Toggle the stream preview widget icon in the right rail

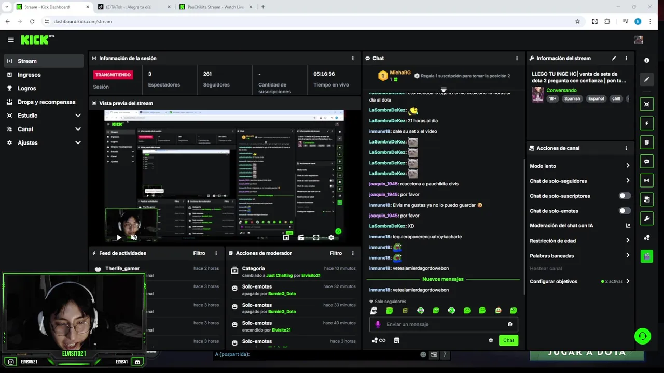click(646, 104)
